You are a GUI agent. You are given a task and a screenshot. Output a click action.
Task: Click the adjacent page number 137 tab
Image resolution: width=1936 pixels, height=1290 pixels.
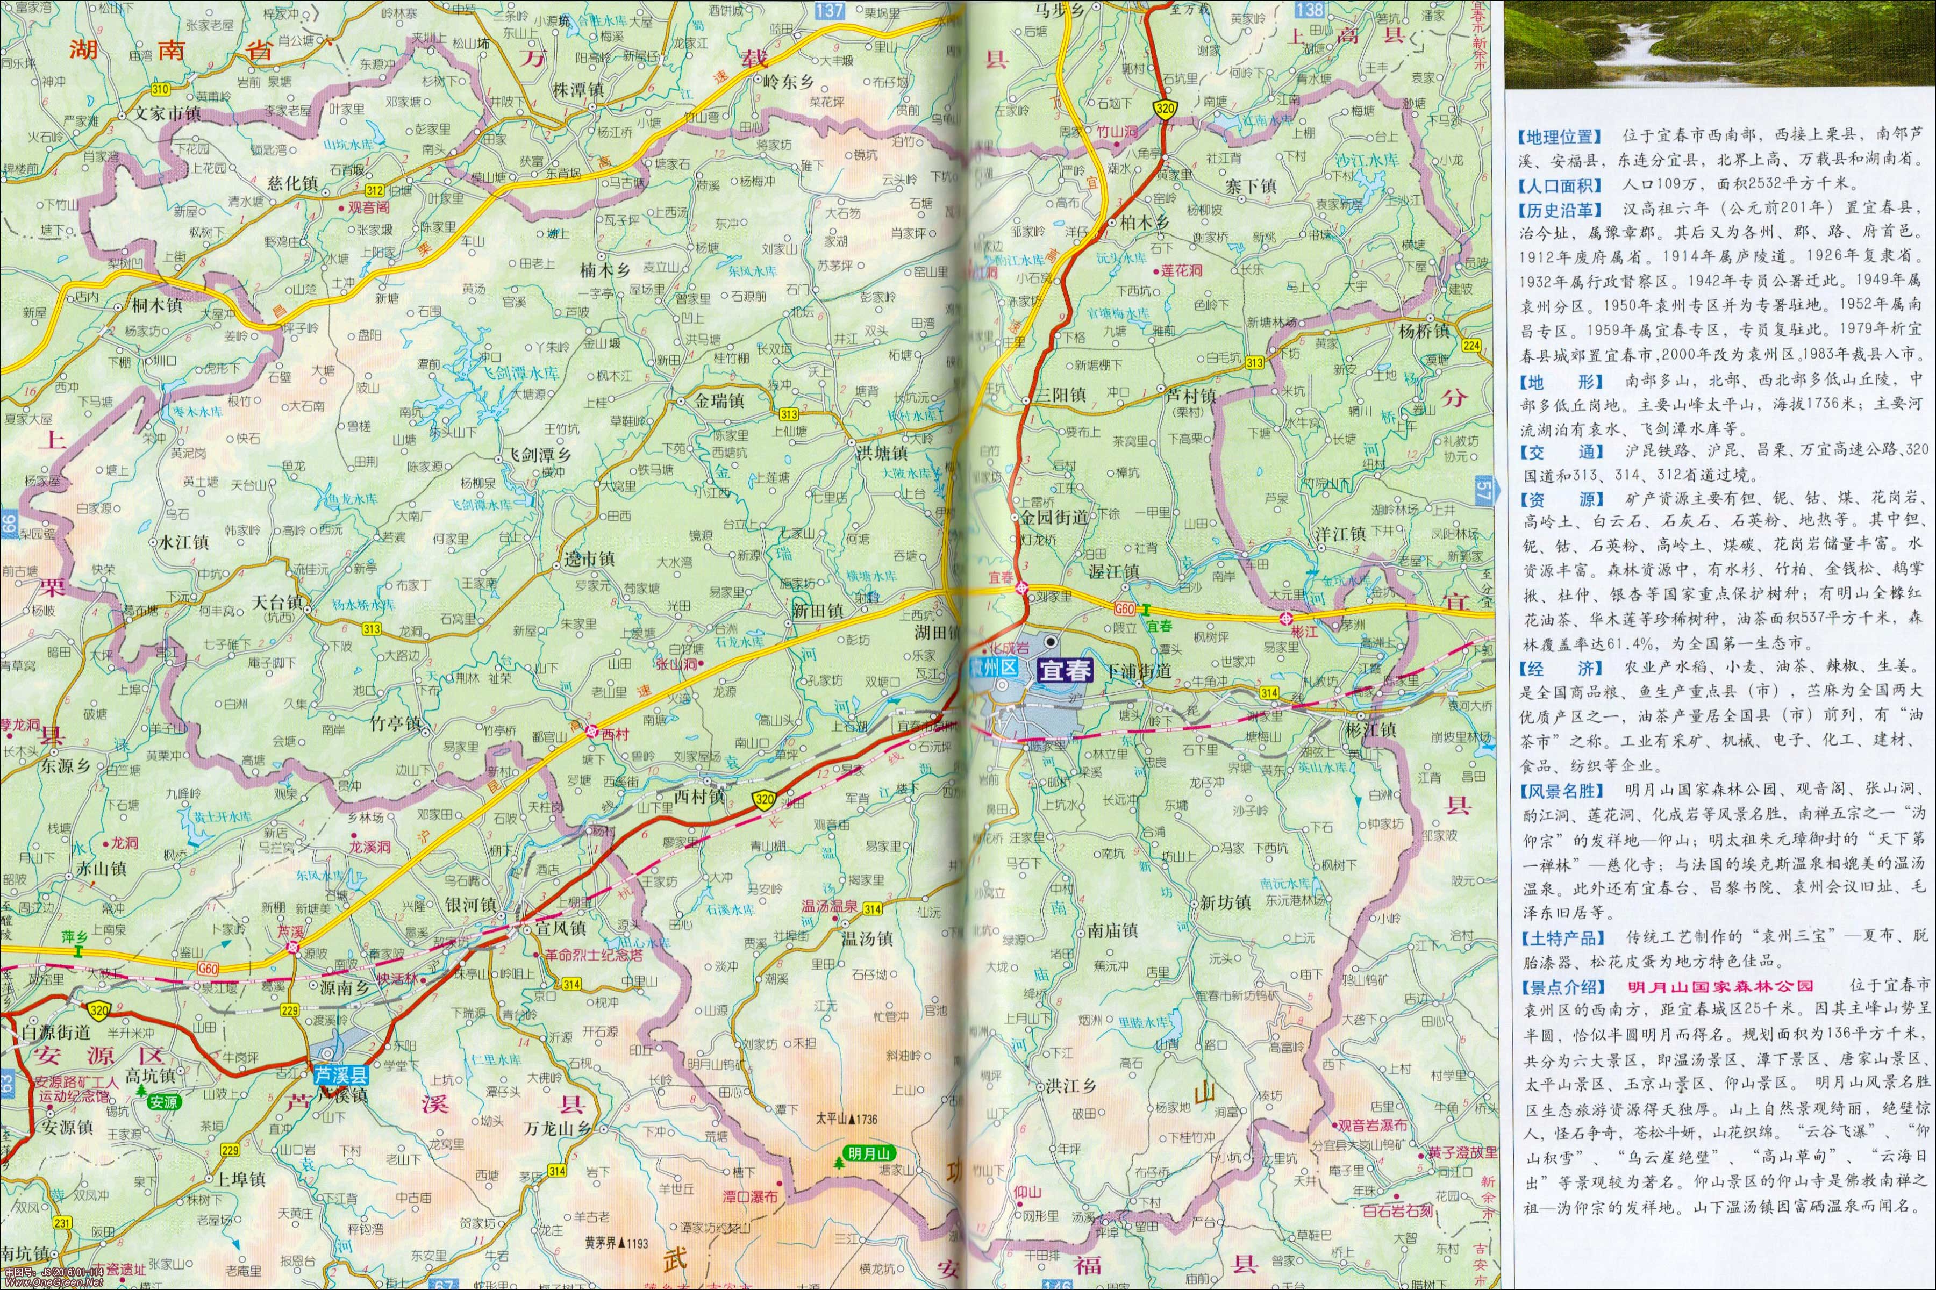click(x=830, y=10)
